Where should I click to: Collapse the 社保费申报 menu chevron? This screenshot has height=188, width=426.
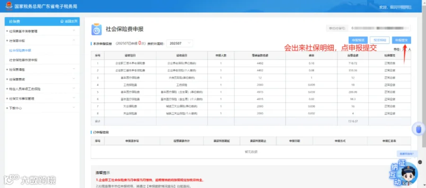tap(74, 40)
